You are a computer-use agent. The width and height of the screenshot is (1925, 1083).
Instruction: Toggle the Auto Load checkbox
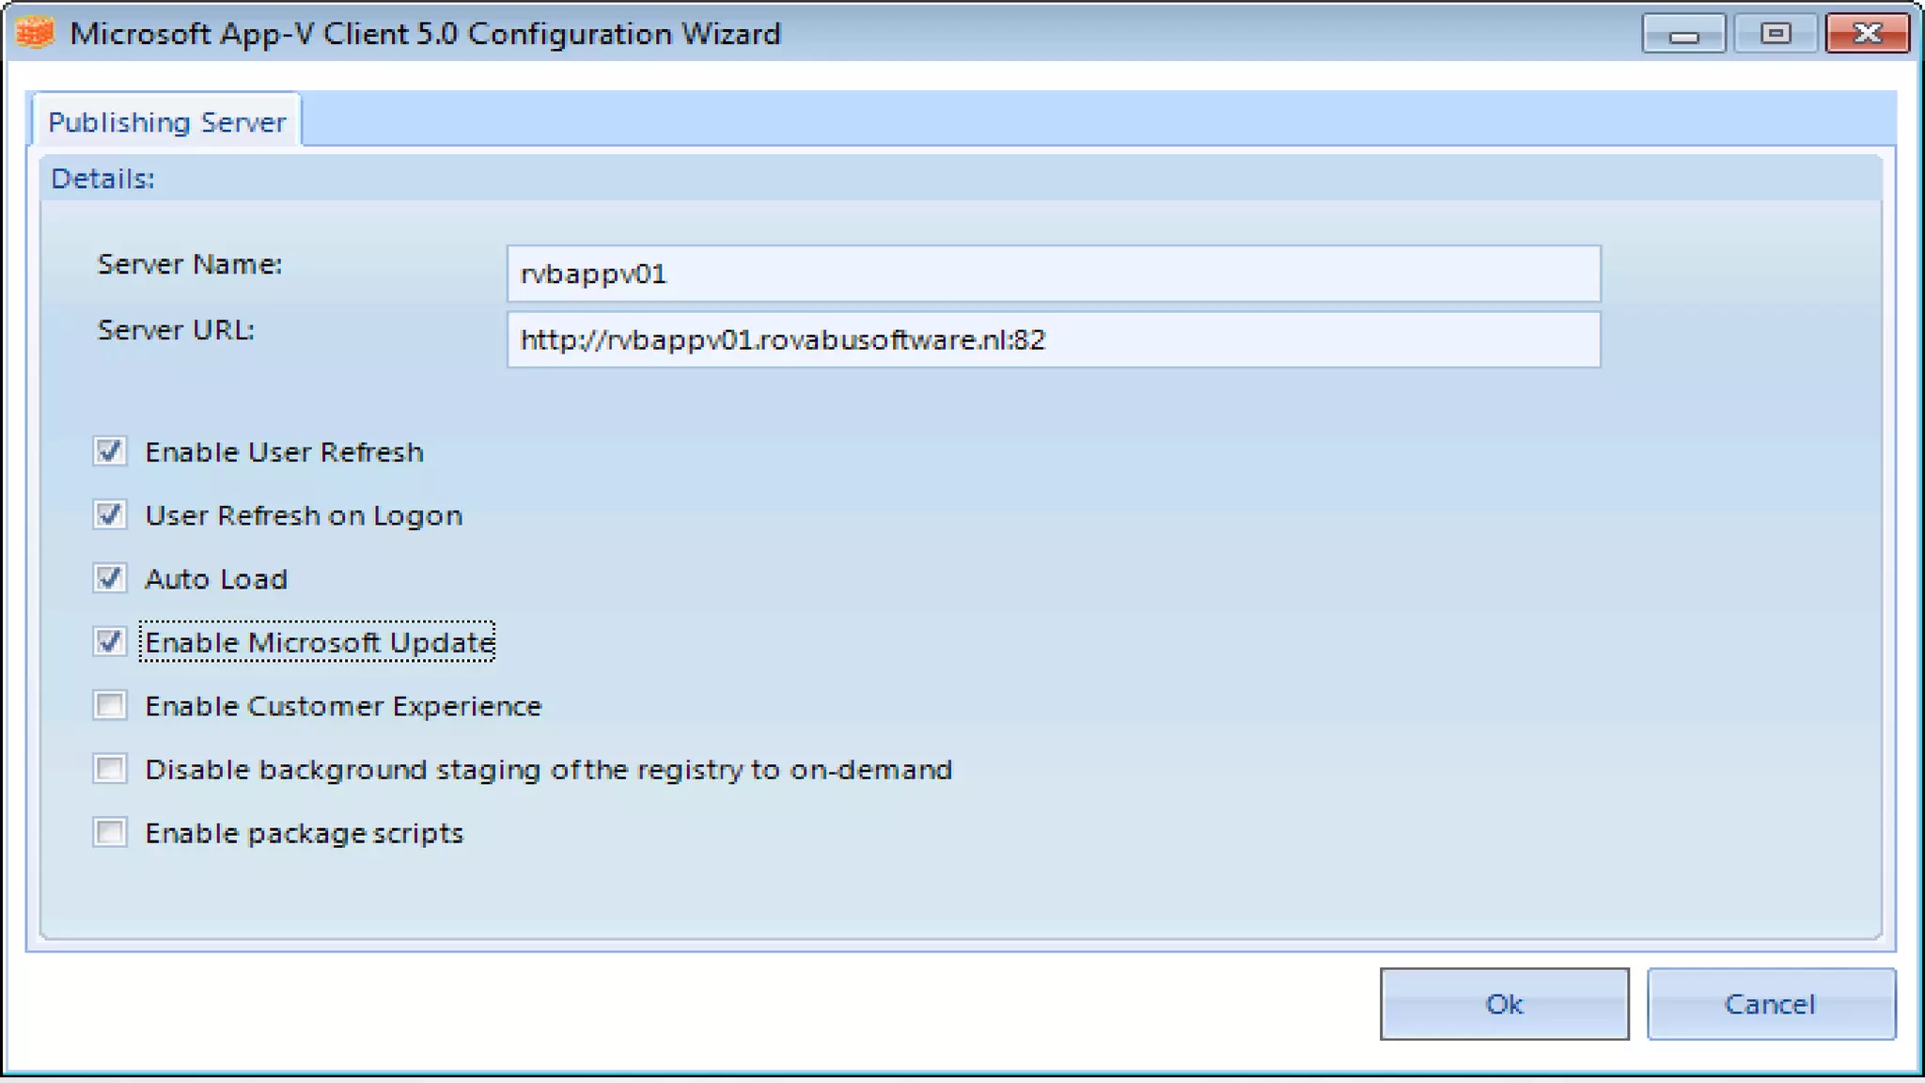tap(110, 578)
